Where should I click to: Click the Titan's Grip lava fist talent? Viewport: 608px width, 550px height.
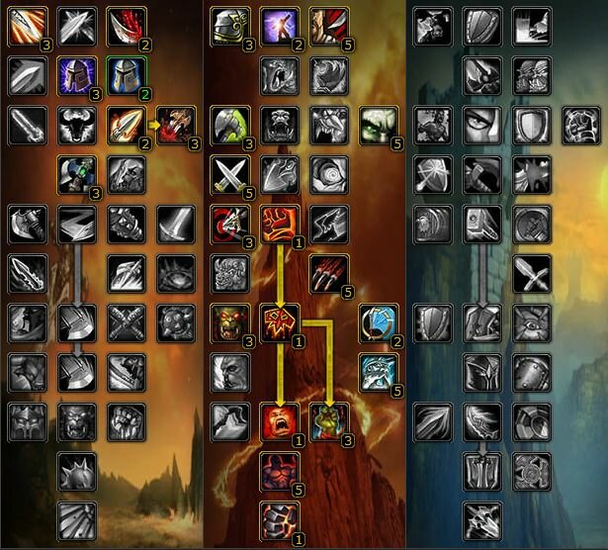click(280, 521)
